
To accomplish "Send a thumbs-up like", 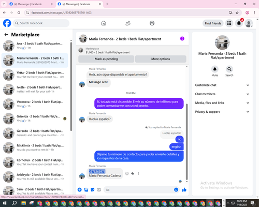I will (x=184, y=190).
